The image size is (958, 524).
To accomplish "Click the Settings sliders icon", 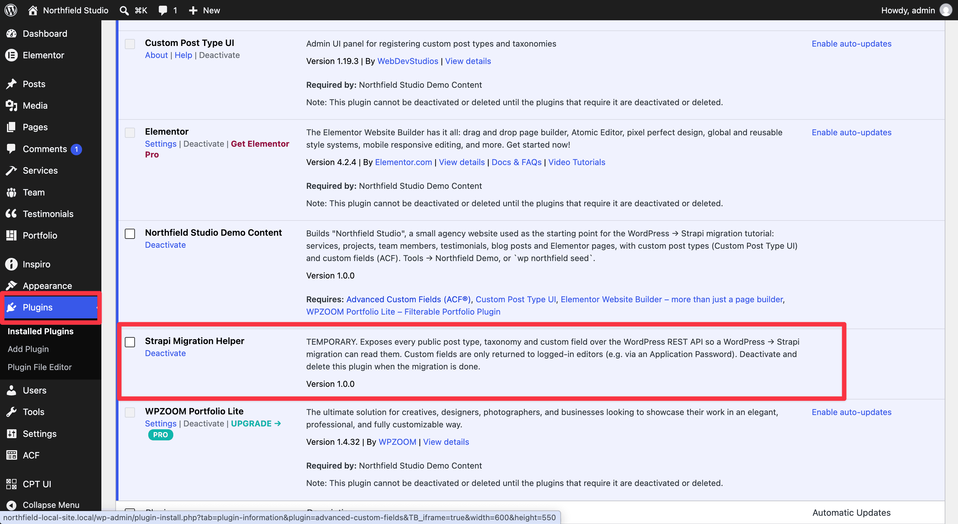I will [11, 434].
